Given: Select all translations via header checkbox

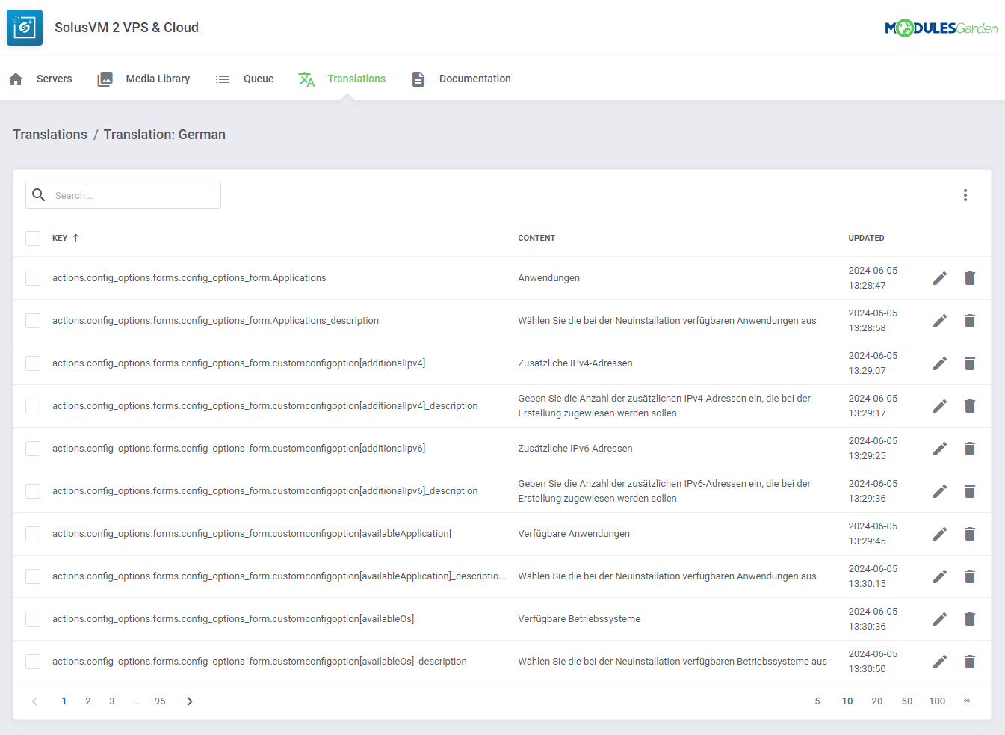Looking at the screenshot, I should tap(33, 238).
